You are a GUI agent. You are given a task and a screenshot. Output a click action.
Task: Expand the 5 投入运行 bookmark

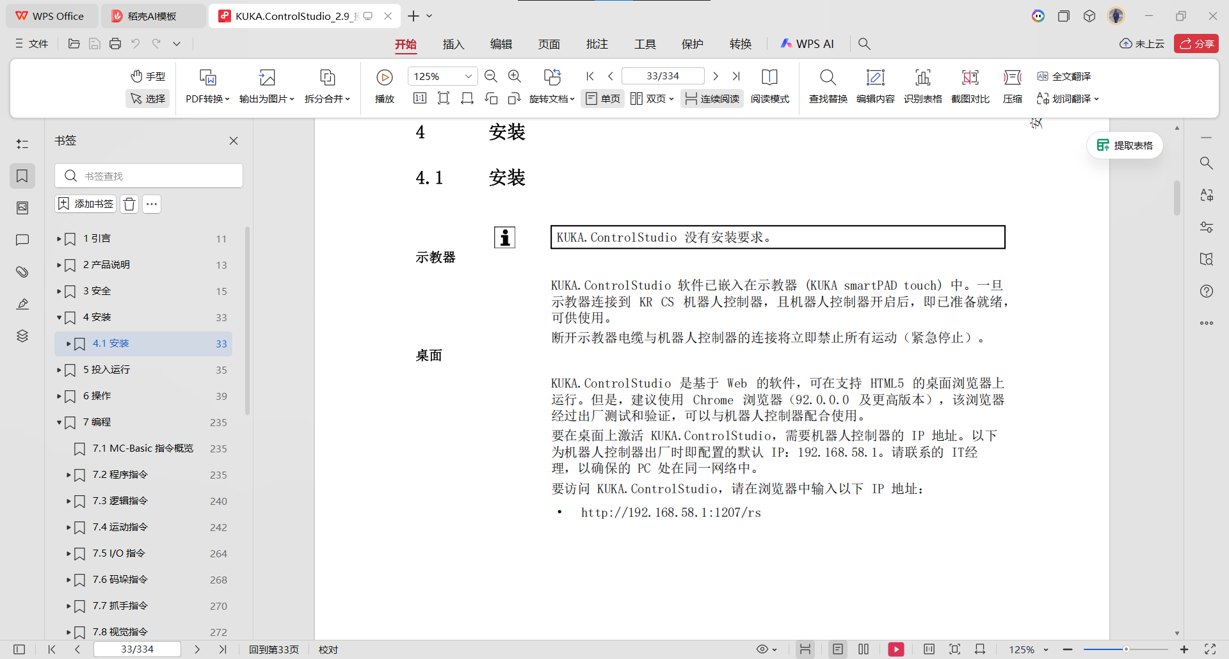(x=59, y=370)
